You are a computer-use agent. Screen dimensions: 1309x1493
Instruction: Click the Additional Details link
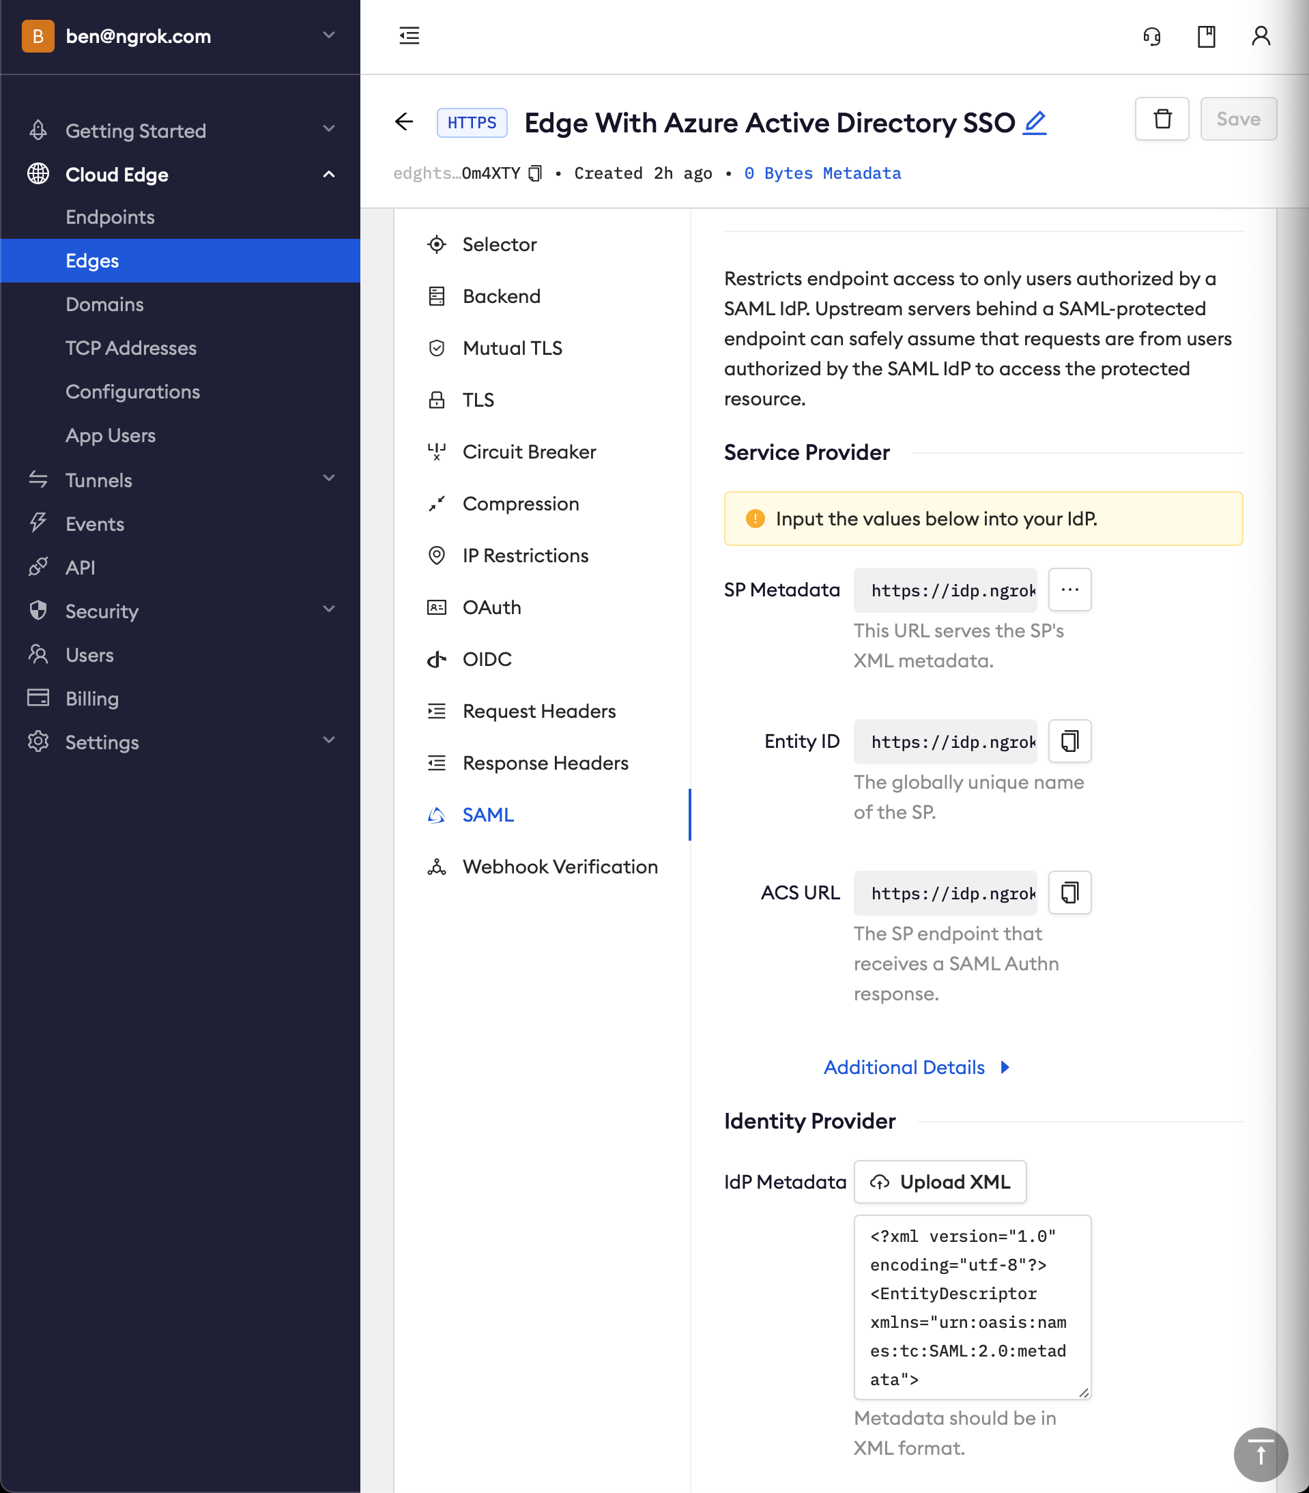click(x=904, y=1067)
